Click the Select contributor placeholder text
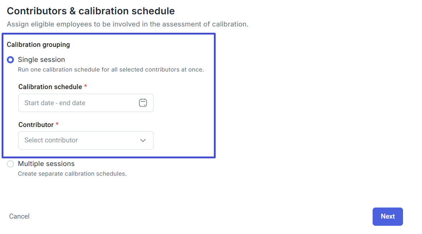The width and height of the screenshot is (422, 234). coord(51,140)
